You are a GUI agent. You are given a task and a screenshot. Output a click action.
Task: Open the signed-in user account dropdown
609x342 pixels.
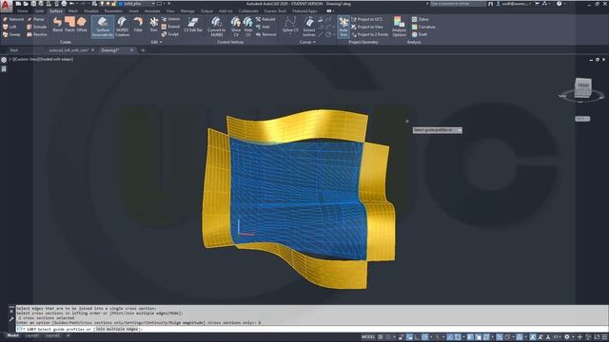[515, 4]
